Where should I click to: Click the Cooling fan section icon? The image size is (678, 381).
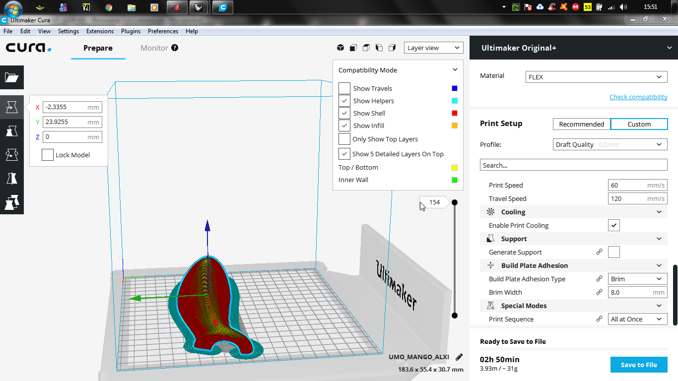tap(490, 212)
